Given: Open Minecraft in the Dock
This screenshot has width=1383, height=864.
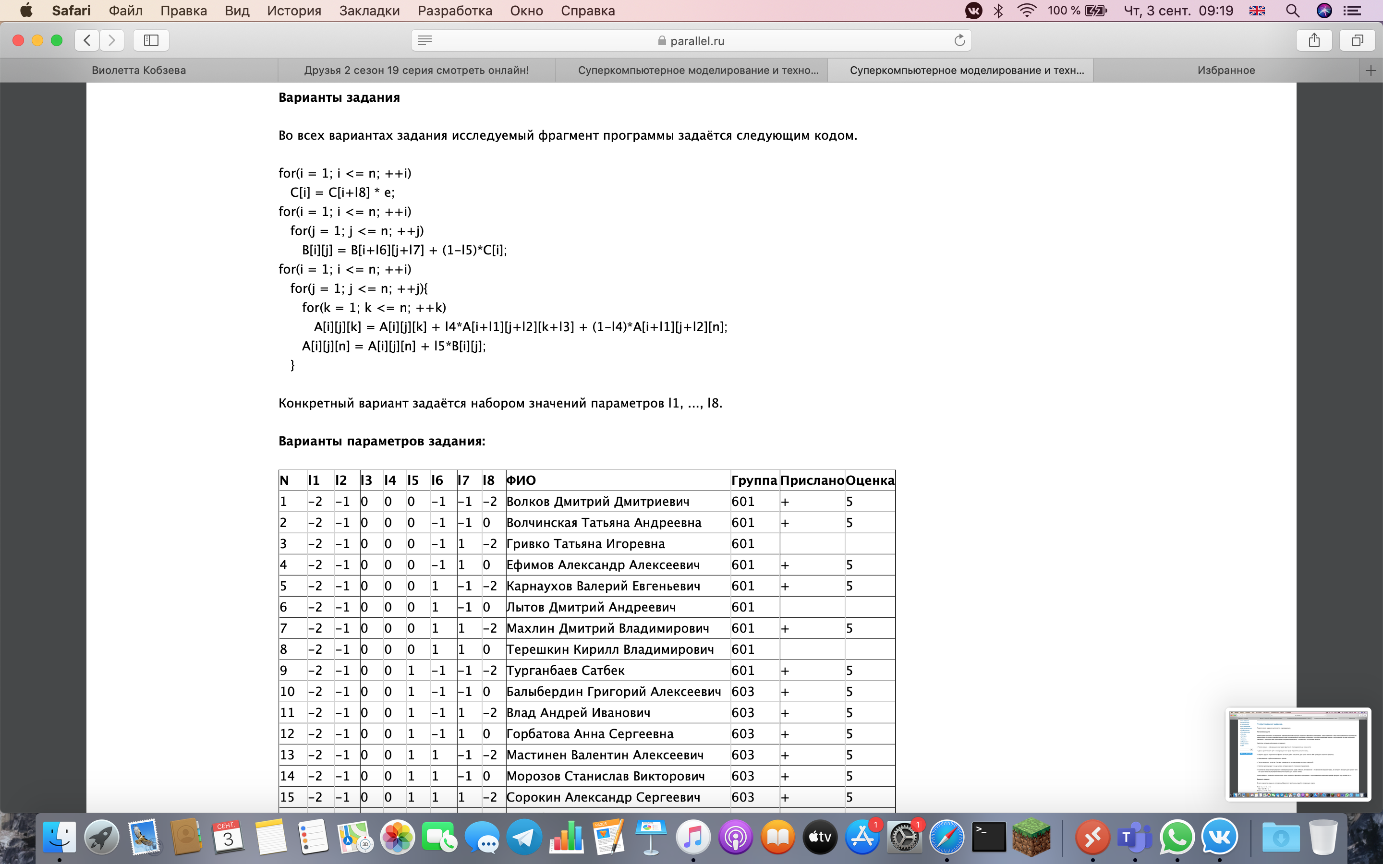Looking at the screenshot, I should (1031, 837).
